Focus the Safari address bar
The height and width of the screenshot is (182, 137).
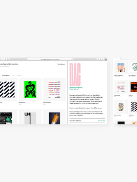50,59
